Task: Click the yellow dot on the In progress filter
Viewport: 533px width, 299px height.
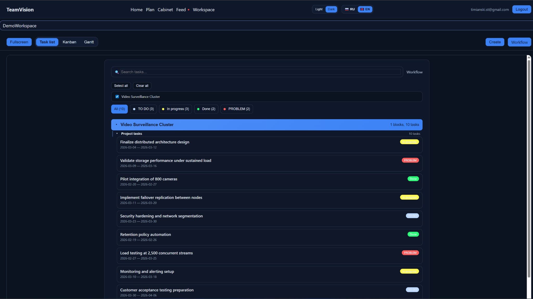Action: [x=163, y=109]
